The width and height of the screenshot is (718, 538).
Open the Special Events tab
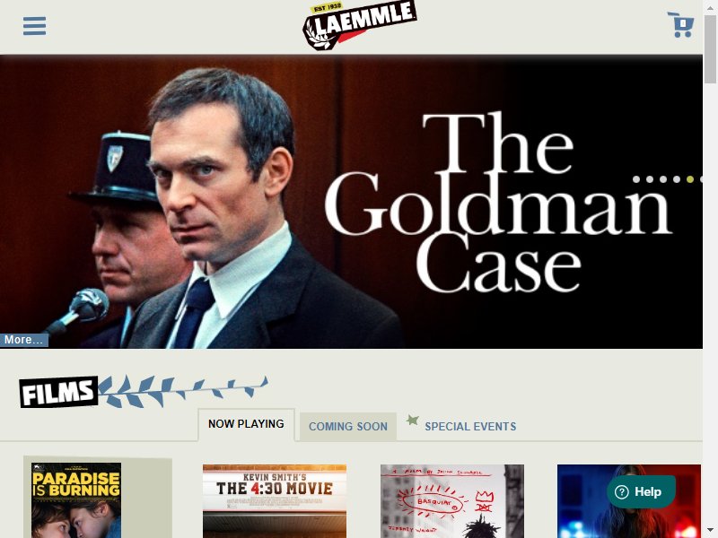[x=470, y=427]
